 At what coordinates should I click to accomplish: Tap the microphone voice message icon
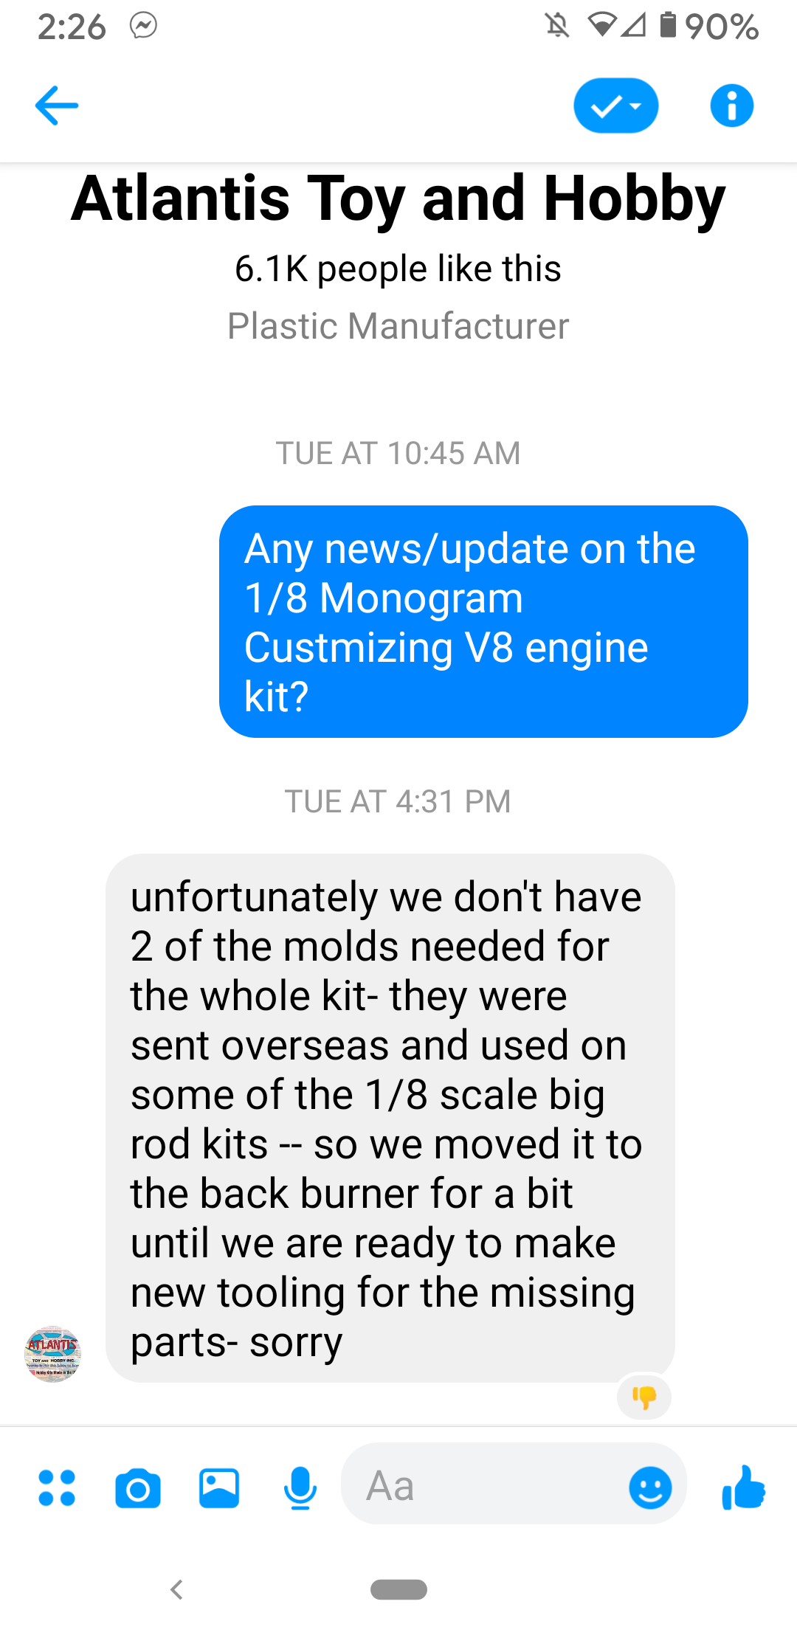(x=300, y=1488)
